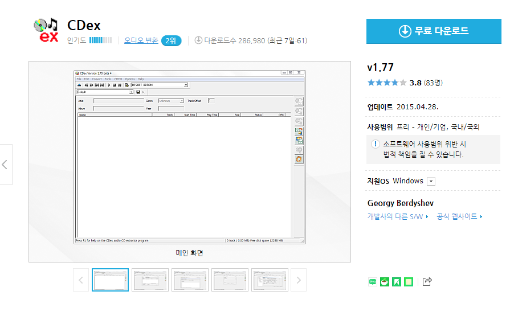Viewport: 518px width, 320px height.
Task: Click delete profile X icon in screenshot
Action: (x=144, y=92)
